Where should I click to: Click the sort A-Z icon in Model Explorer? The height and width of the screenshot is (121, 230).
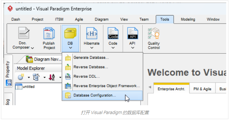(x=51, y=77)
